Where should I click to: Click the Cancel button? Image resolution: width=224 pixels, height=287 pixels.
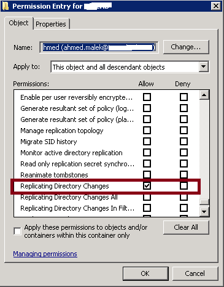[x=195, y=273]
